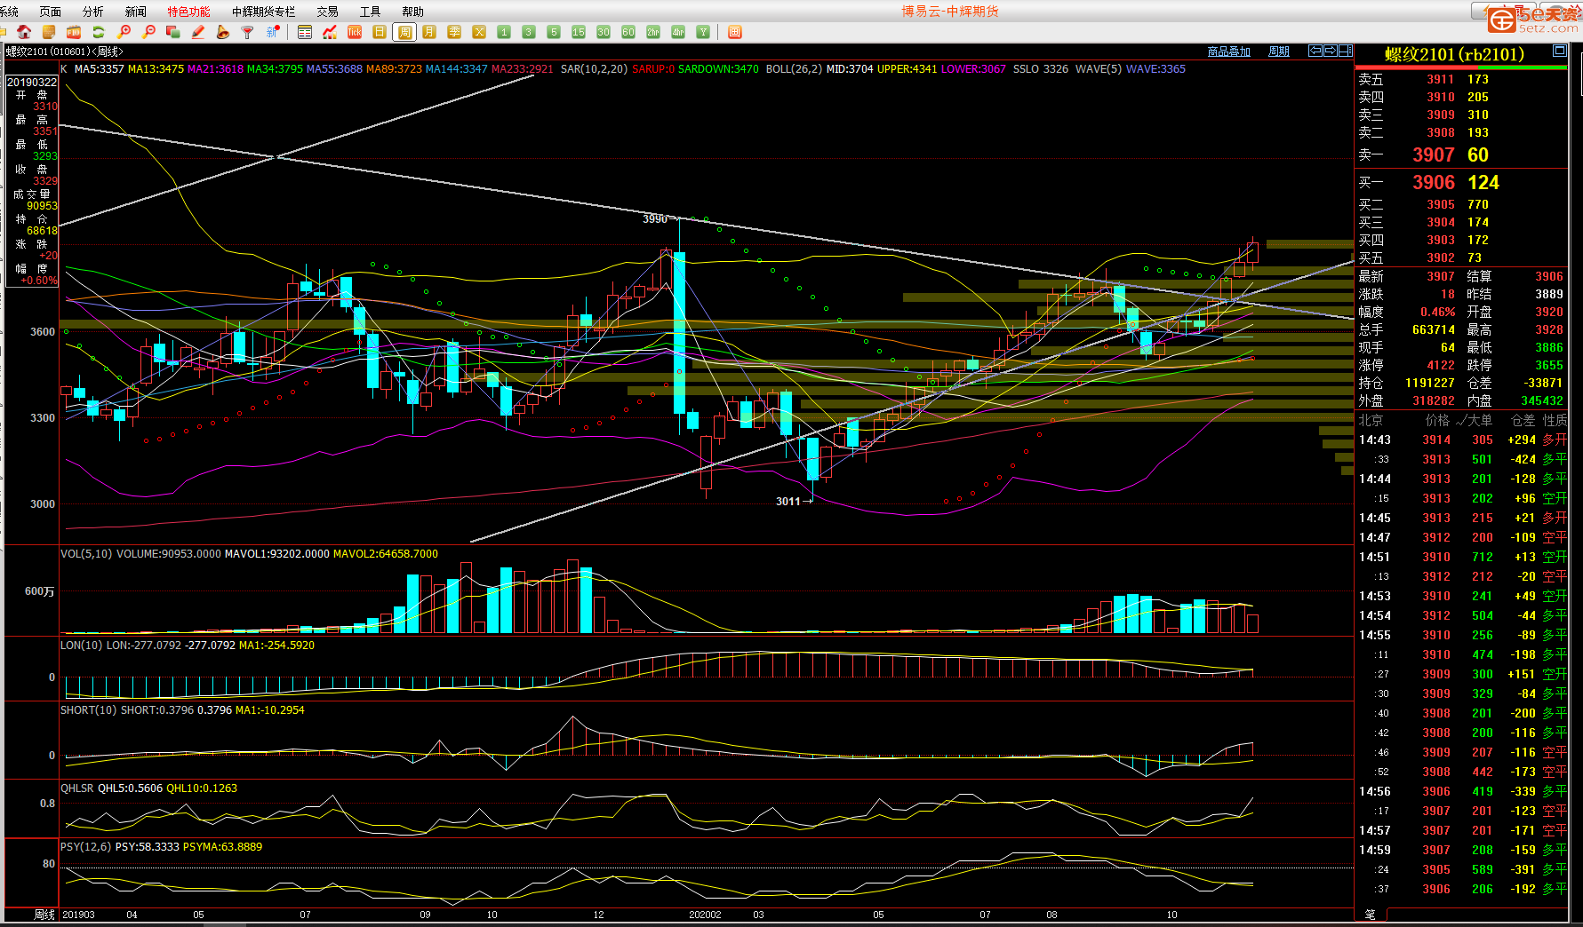Open the 分析 menu
Viewport: 1583px width, 927px height.
[93, 12]
